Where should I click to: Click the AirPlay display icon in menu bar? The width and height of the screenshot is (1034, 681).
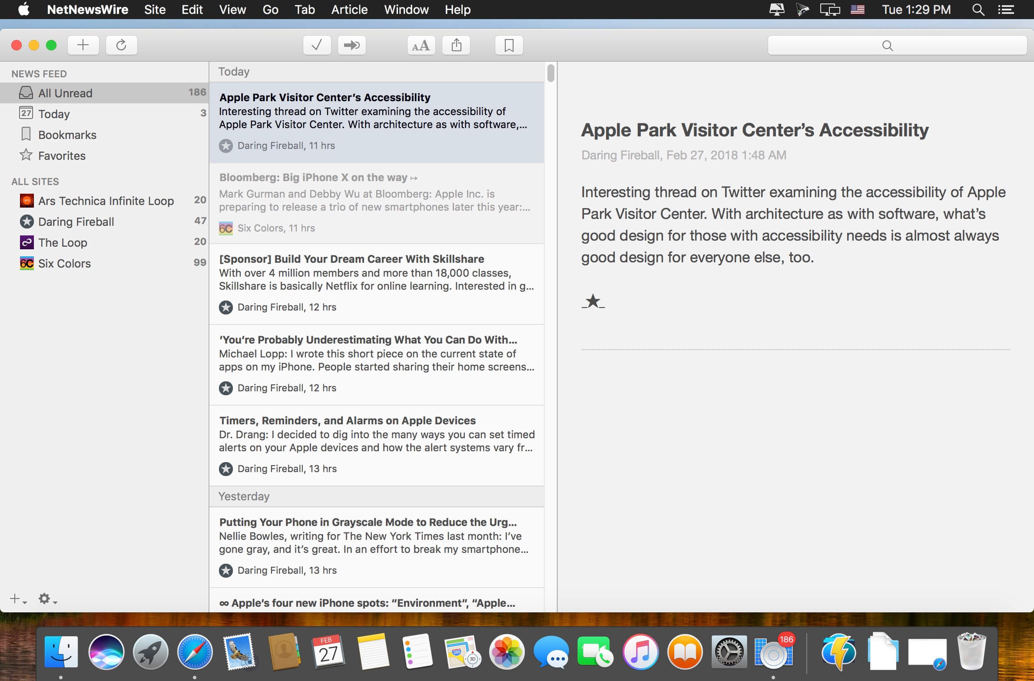tap(829, 10)
